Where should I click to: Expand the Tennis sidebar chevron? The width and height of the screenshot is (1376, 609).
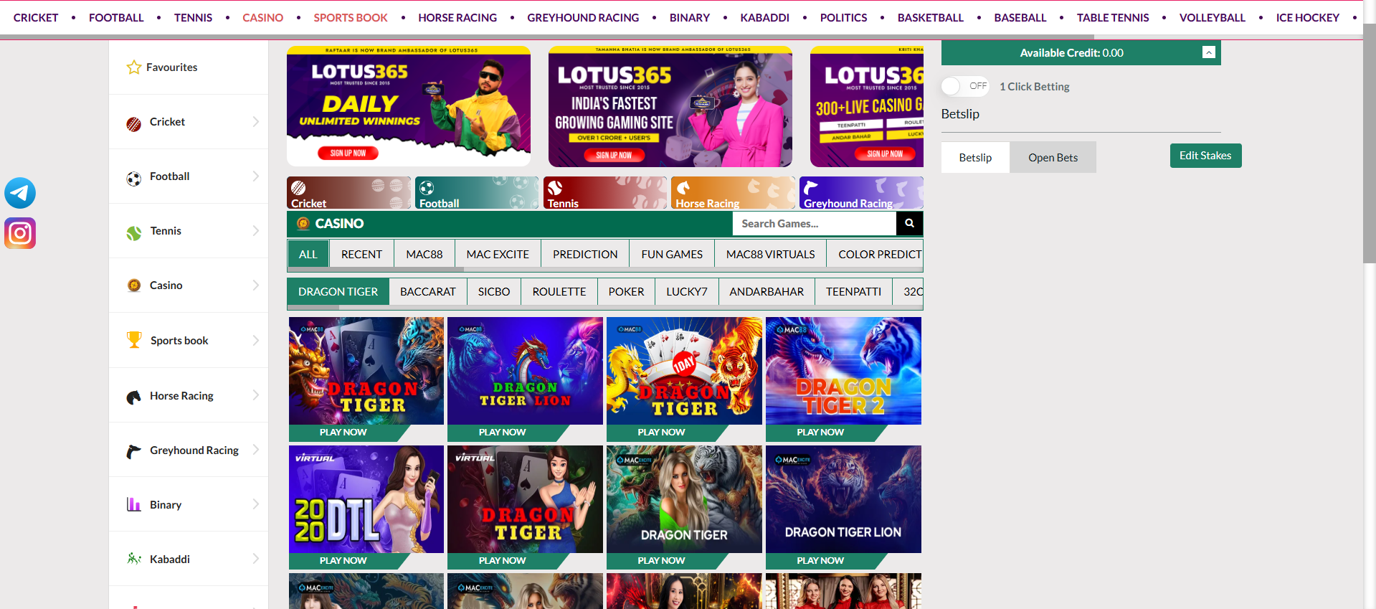256,231
